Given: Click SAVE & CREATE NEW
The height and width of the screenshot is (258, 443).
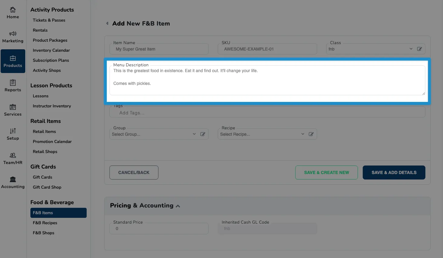Looking at the screenshot, I should click(327, 173).
